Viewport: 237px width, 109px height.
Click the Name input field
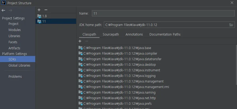click(x=163, y=13)
